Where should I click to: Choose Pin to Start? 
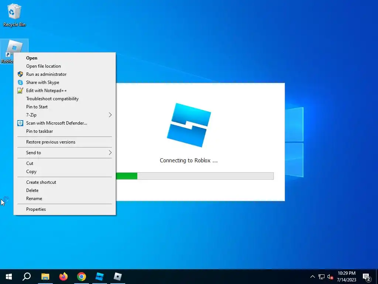click(65, 107)
